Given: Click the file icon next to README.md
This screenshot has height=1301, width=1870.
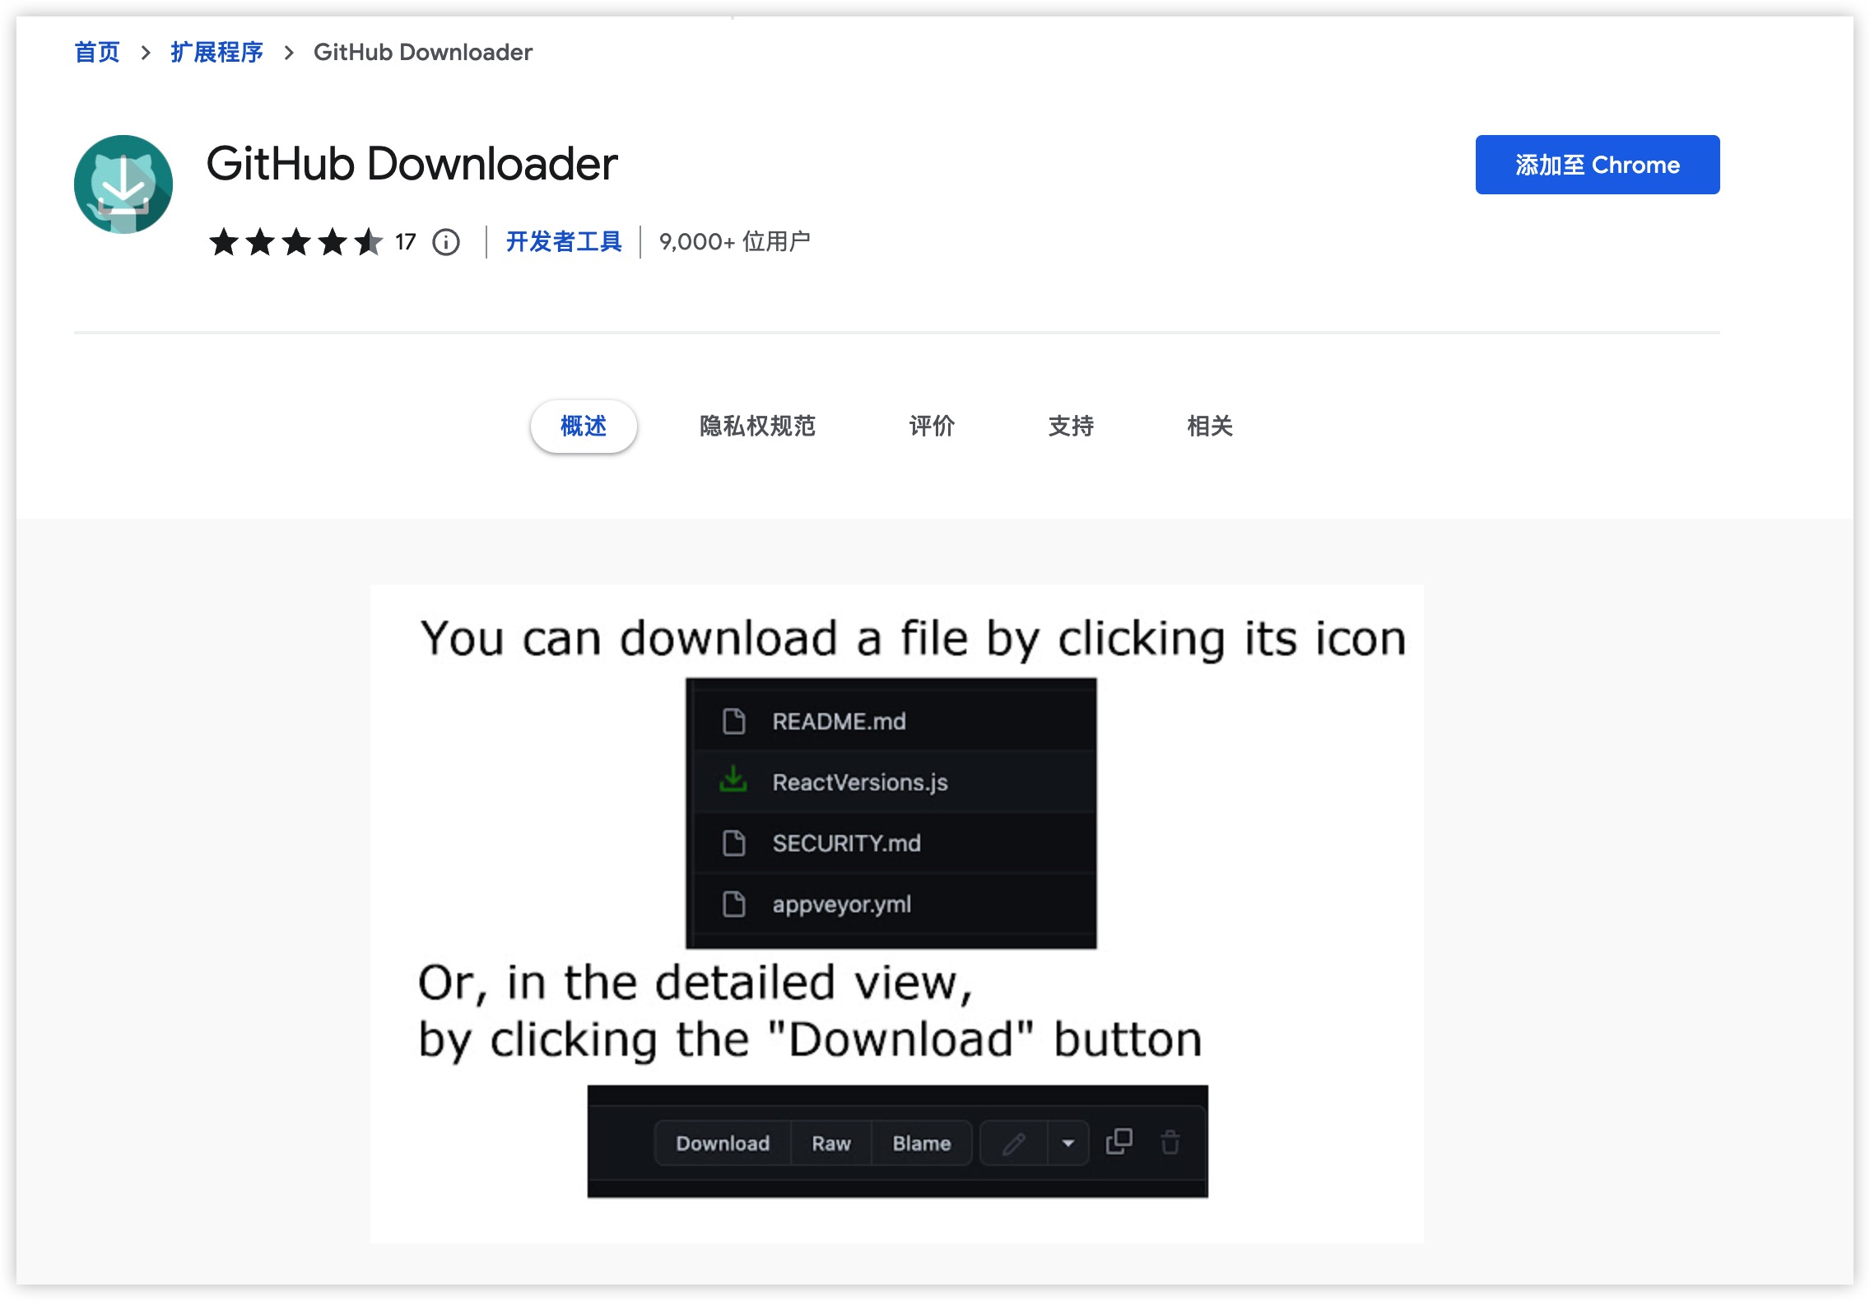Looking at the screenshot, I should [733, 721].
